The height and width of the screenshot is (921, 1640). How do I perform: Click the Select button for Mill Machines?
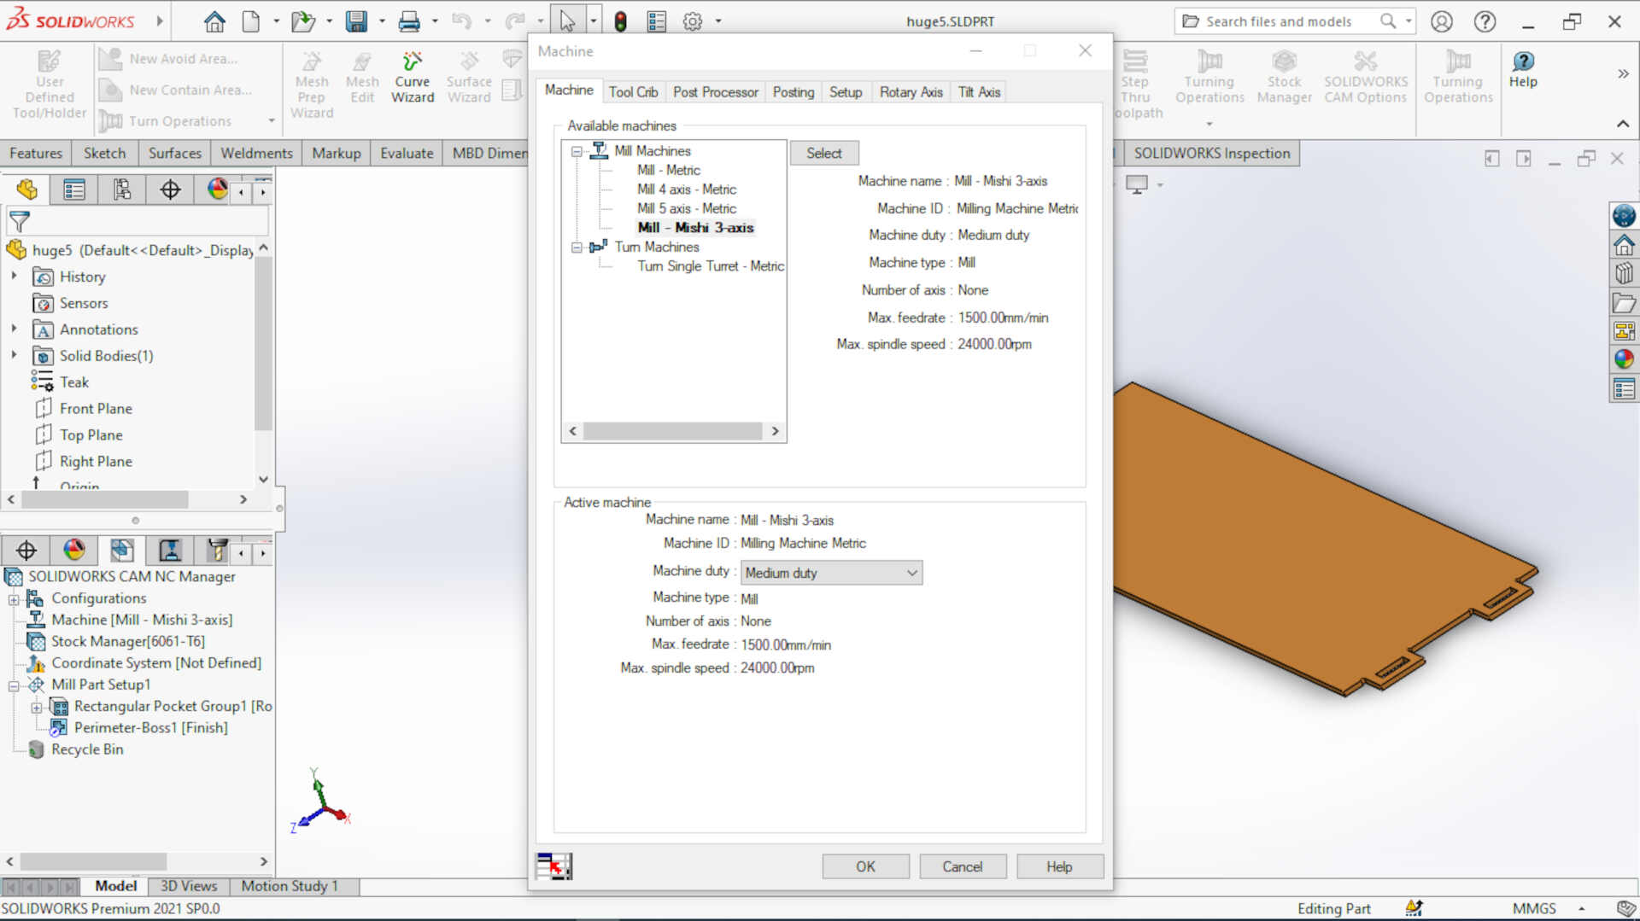[823, 153]
